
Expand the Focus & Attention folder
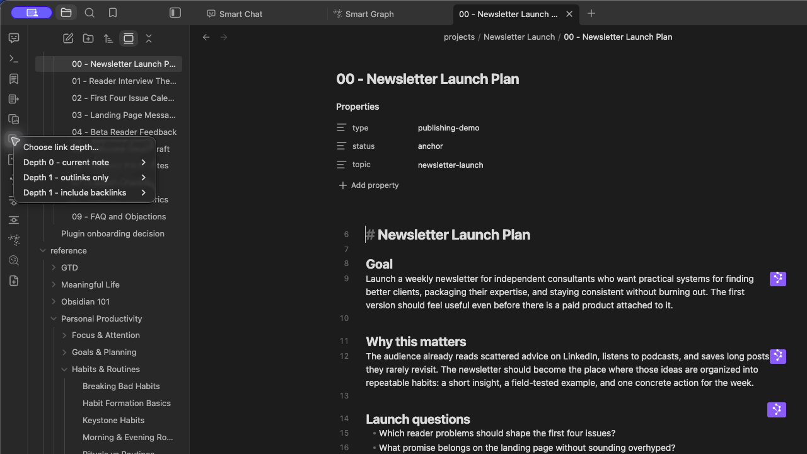click(x=64, y=335)
